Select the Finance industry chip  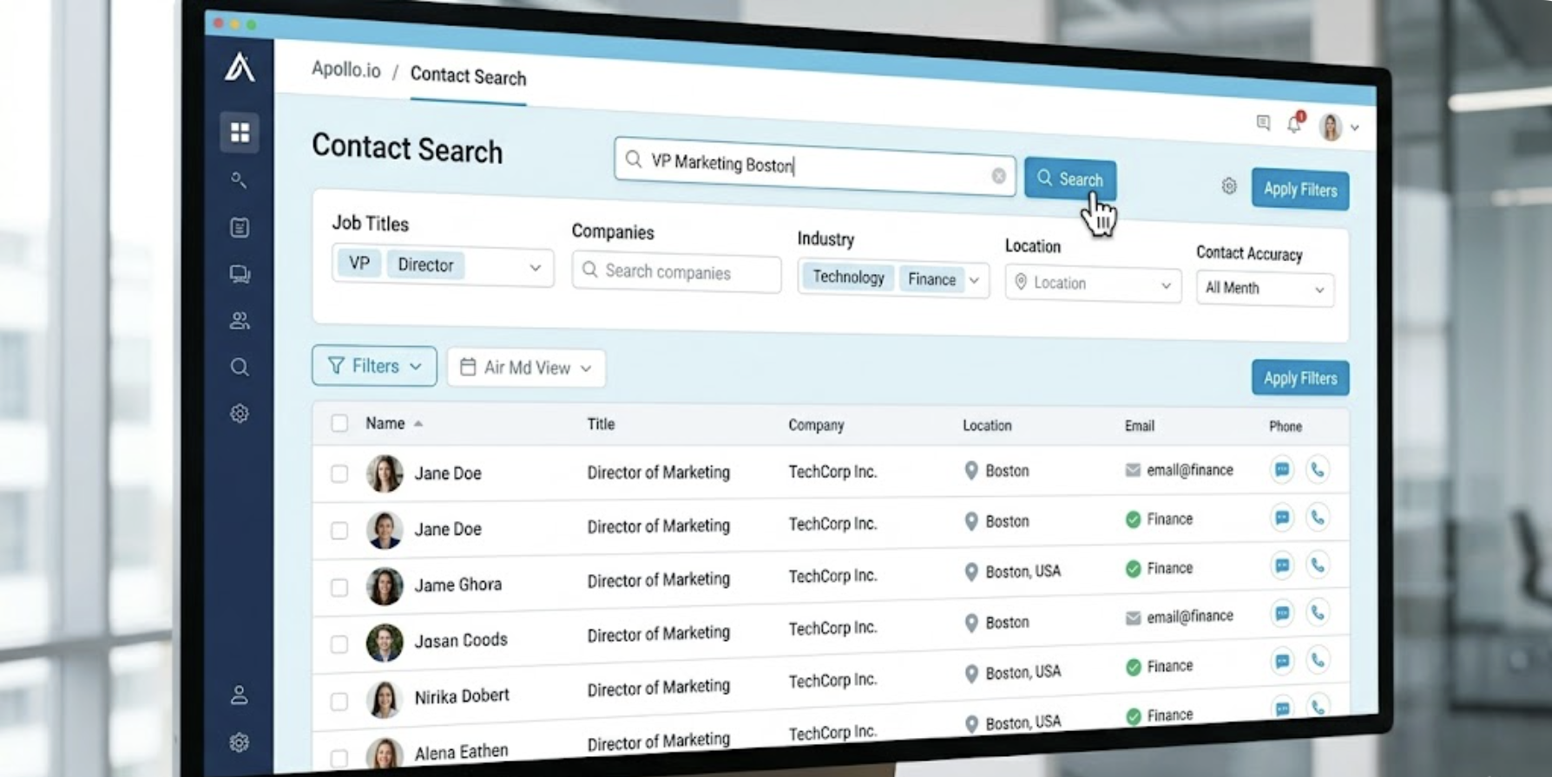[x=931, y=279]
